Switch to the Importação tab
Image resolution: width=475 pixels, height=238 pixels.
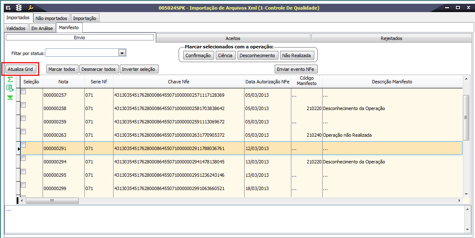[85, 18]
